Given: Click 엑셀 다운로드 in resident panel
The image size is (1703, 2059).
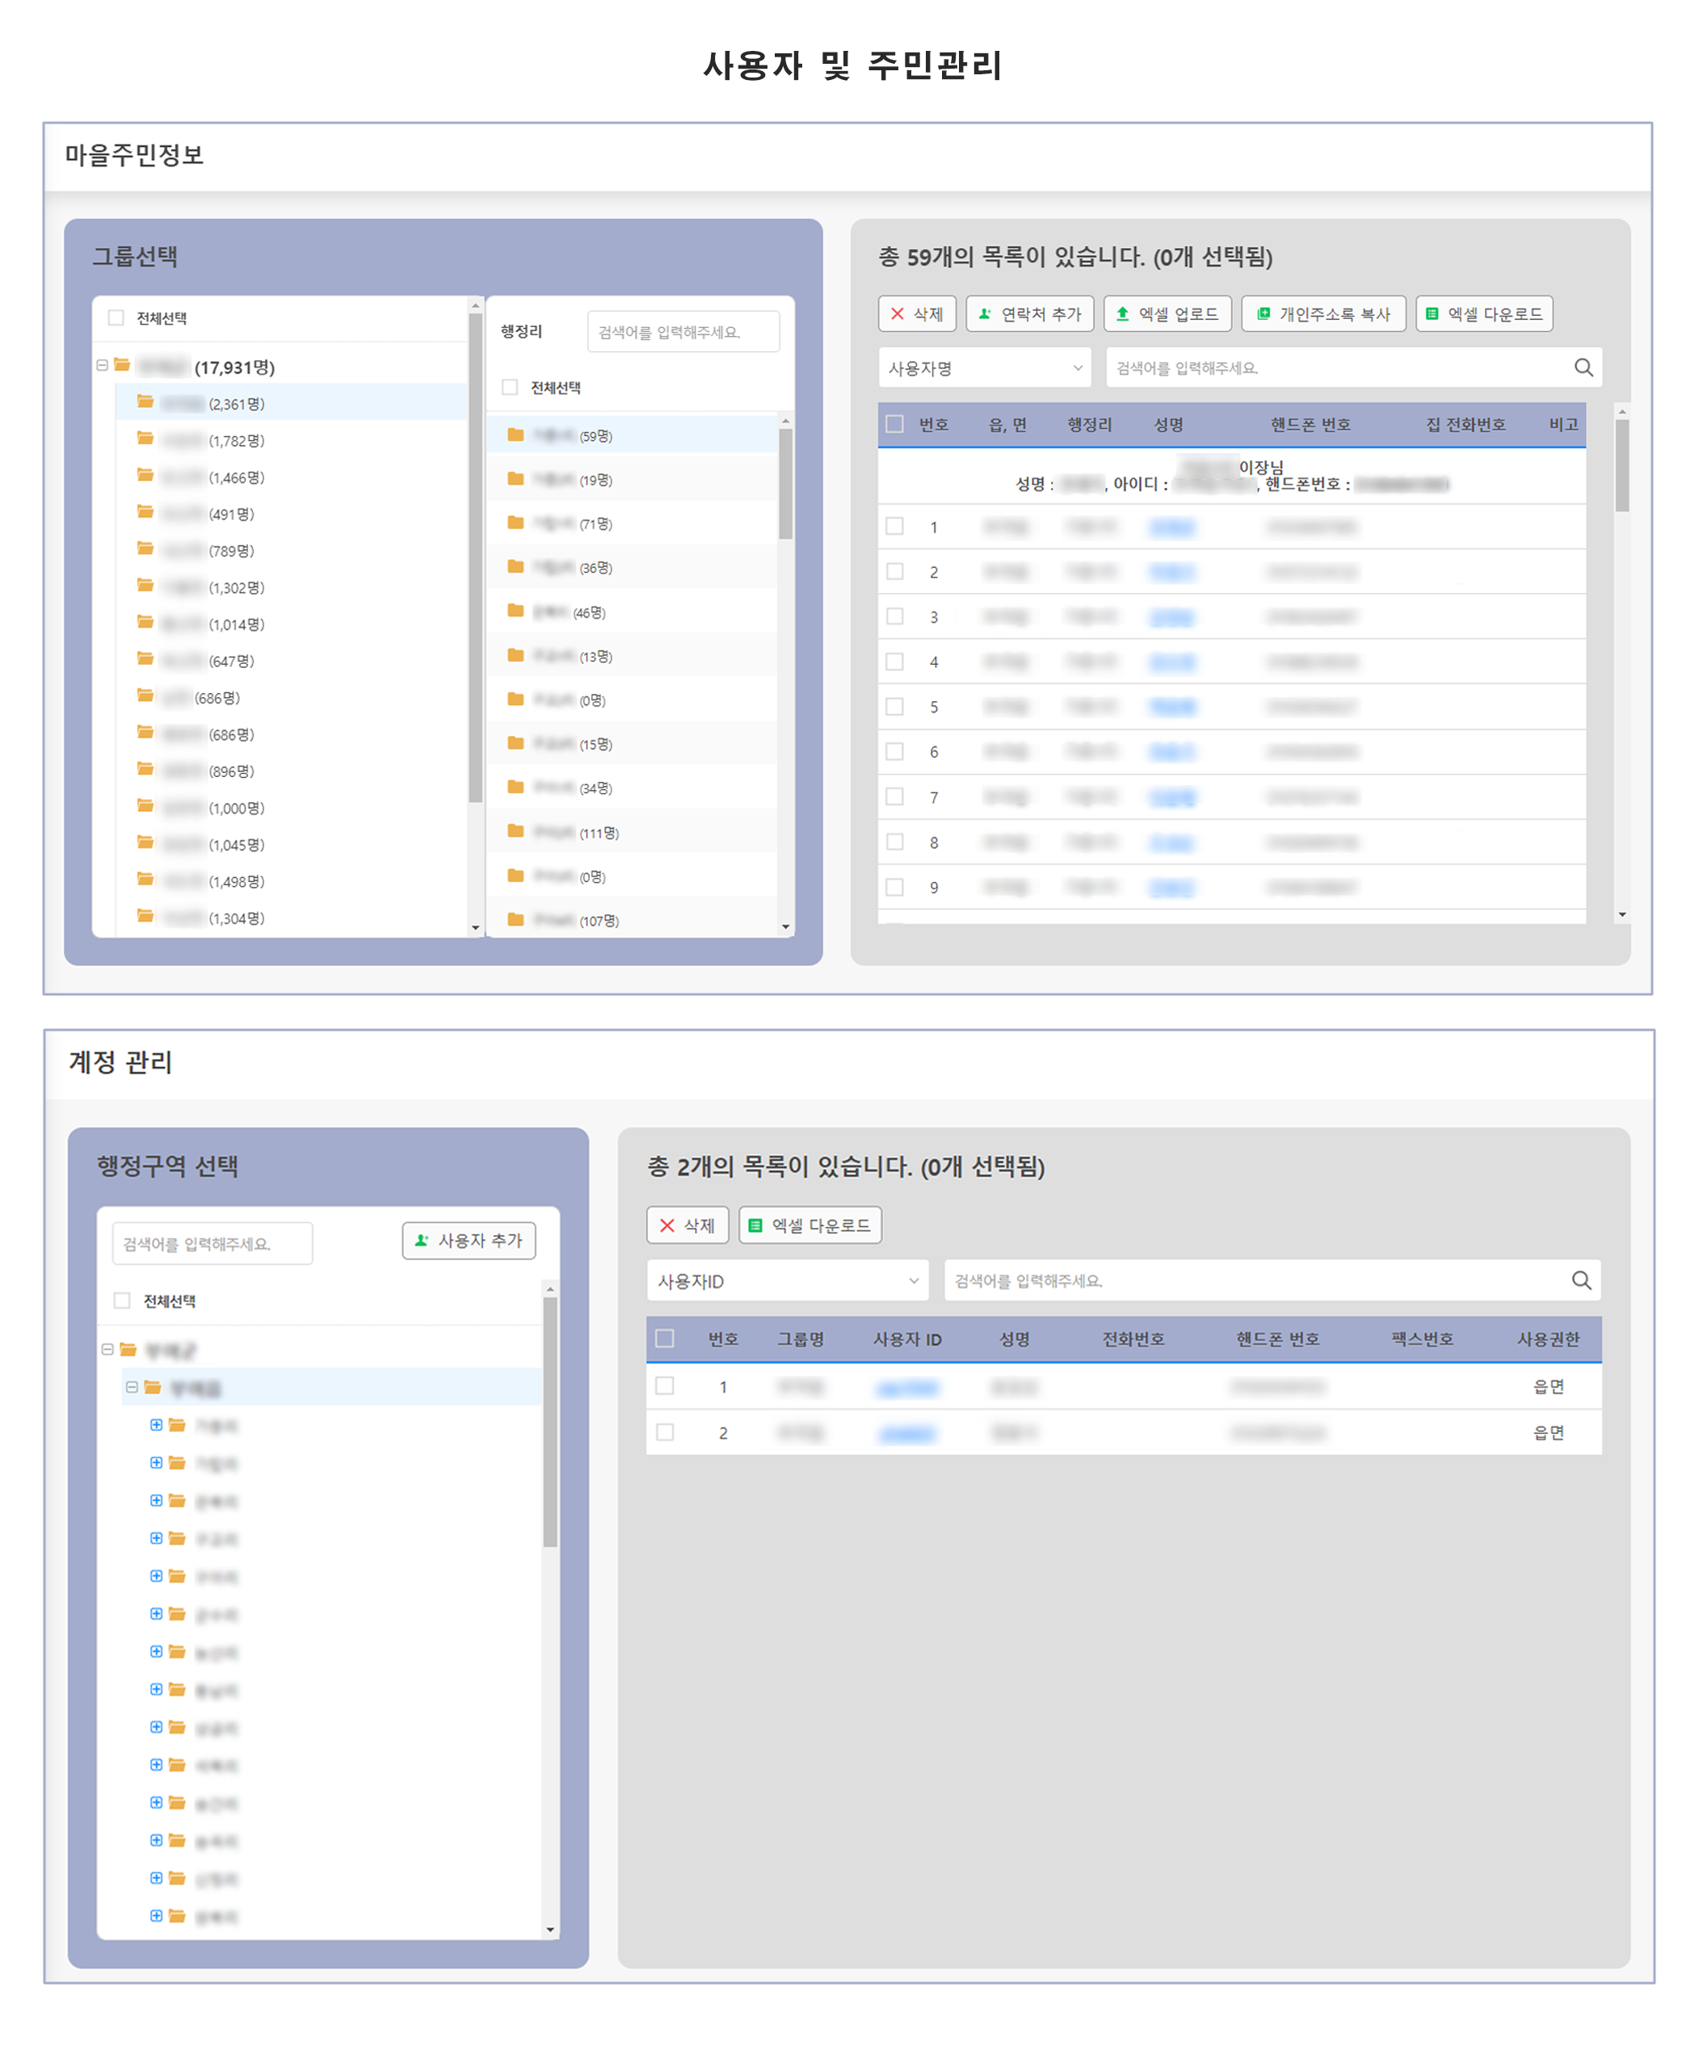Looking at the screenshot, I should point(1482,313).
